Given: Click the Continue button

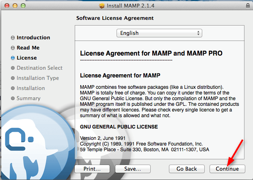Looking at the screenshot, I should tap(227, 169).
